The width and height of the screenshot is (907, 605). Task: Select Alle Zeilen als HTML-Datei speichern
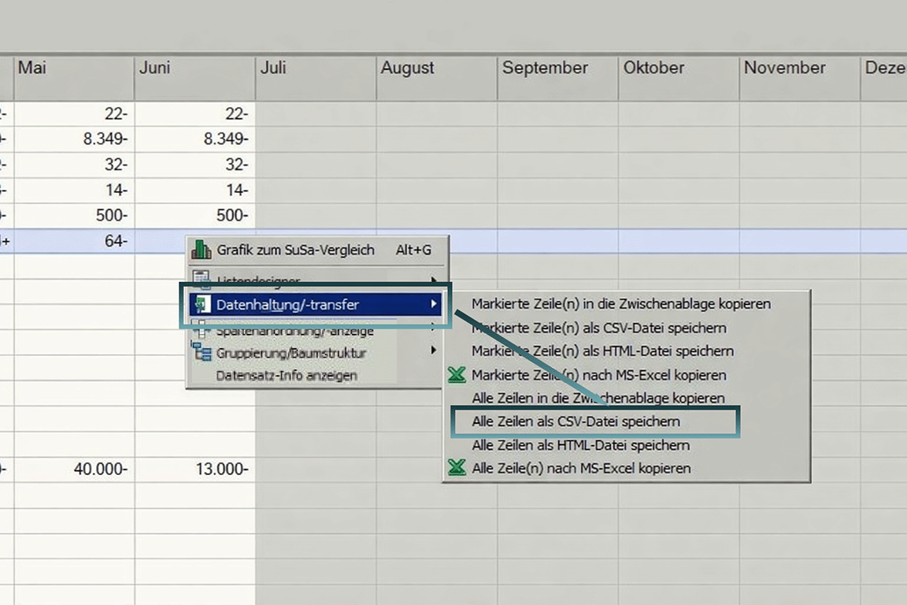click(579, 445)
